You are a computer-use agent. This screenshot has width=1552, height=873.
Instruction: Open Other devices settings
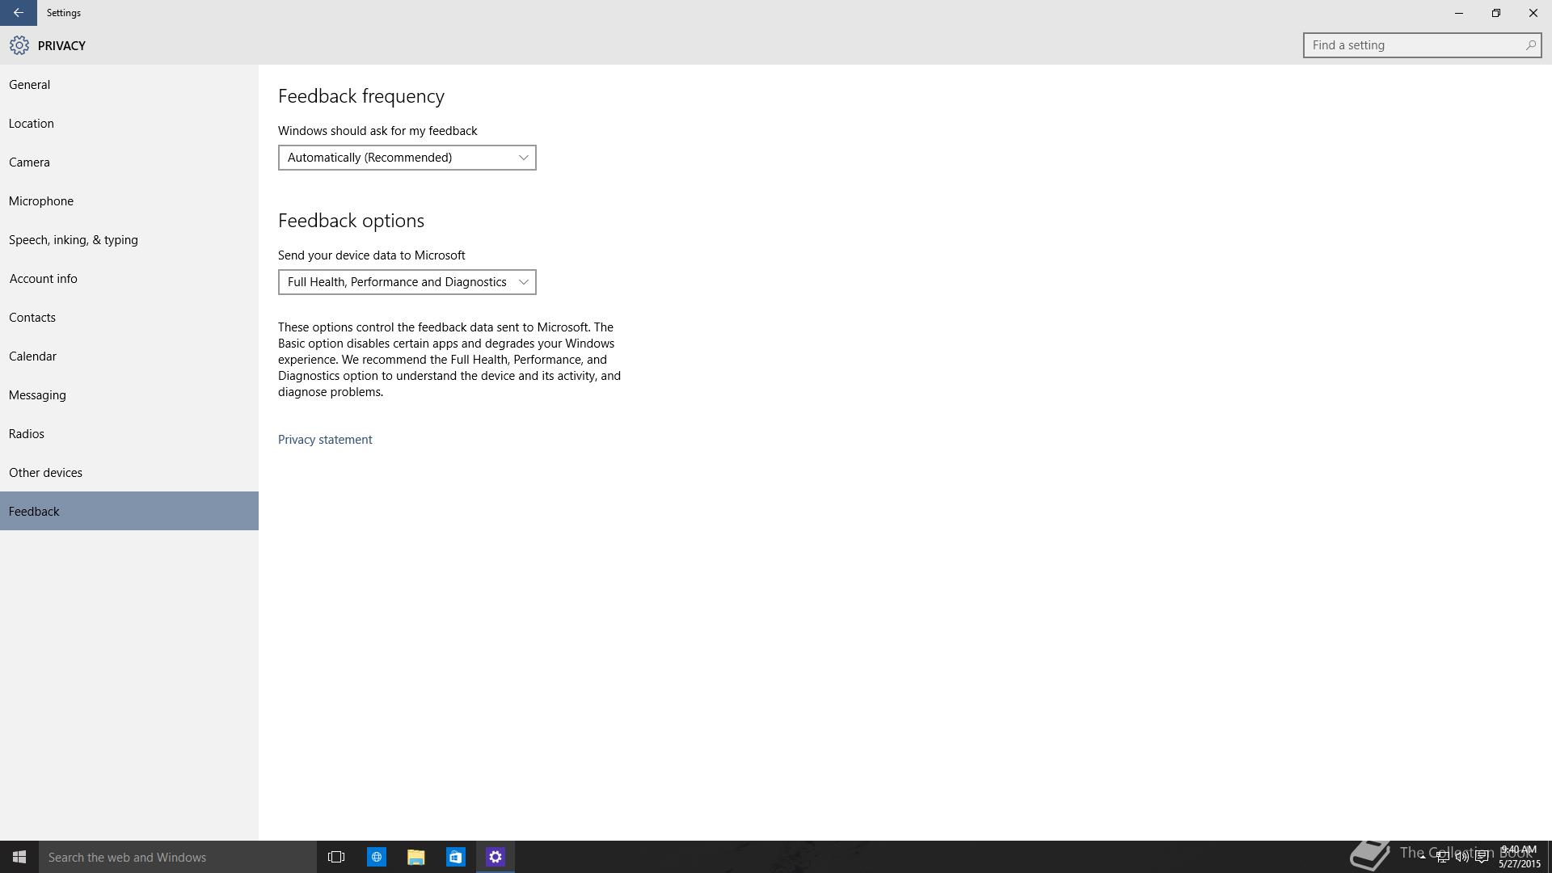coord(129,473)
